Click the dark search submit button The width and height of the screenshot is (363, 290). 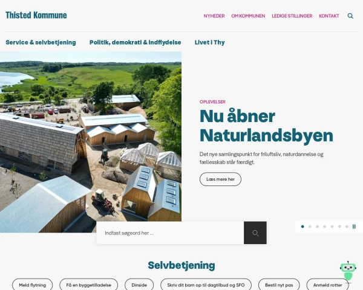click(255, 233)
